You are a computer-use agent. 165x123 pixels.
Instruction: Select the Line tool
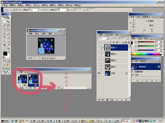[x=4, y=41]
